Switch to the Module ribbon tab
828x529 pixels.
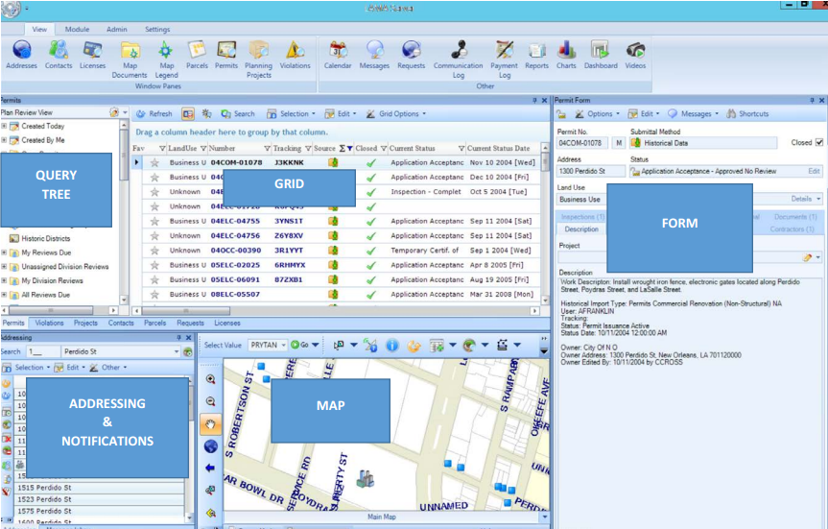(x=77, y=30)
